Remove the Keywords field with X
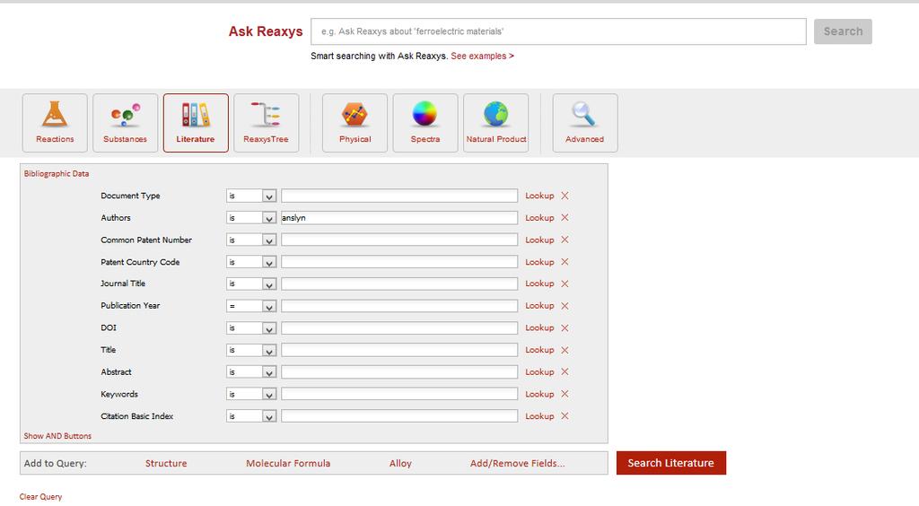The height and width of the screenshot is (506, 919). tap(565, 394)
